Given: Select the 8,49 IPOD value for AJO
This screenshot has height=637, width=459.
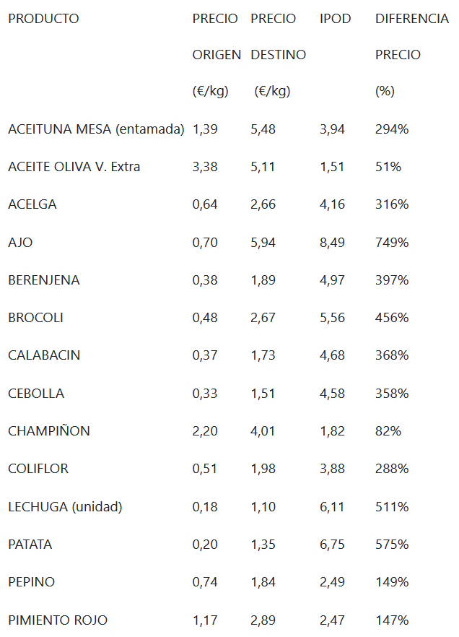Looking at the screenshot, I should (x=332, y=243).
